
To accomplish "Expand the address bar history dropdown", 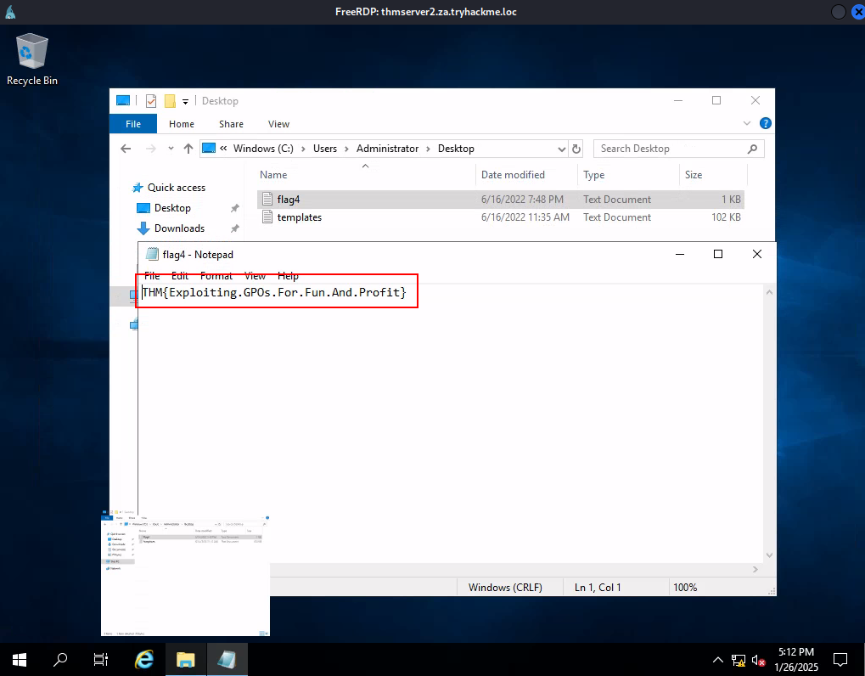I will click(562, 149).
